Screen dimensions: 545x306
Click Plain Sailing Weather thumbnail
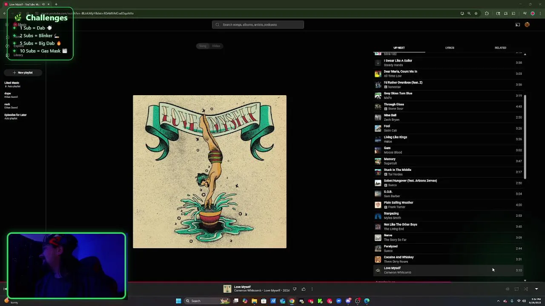pyautogui.click(x=378, y=205)
